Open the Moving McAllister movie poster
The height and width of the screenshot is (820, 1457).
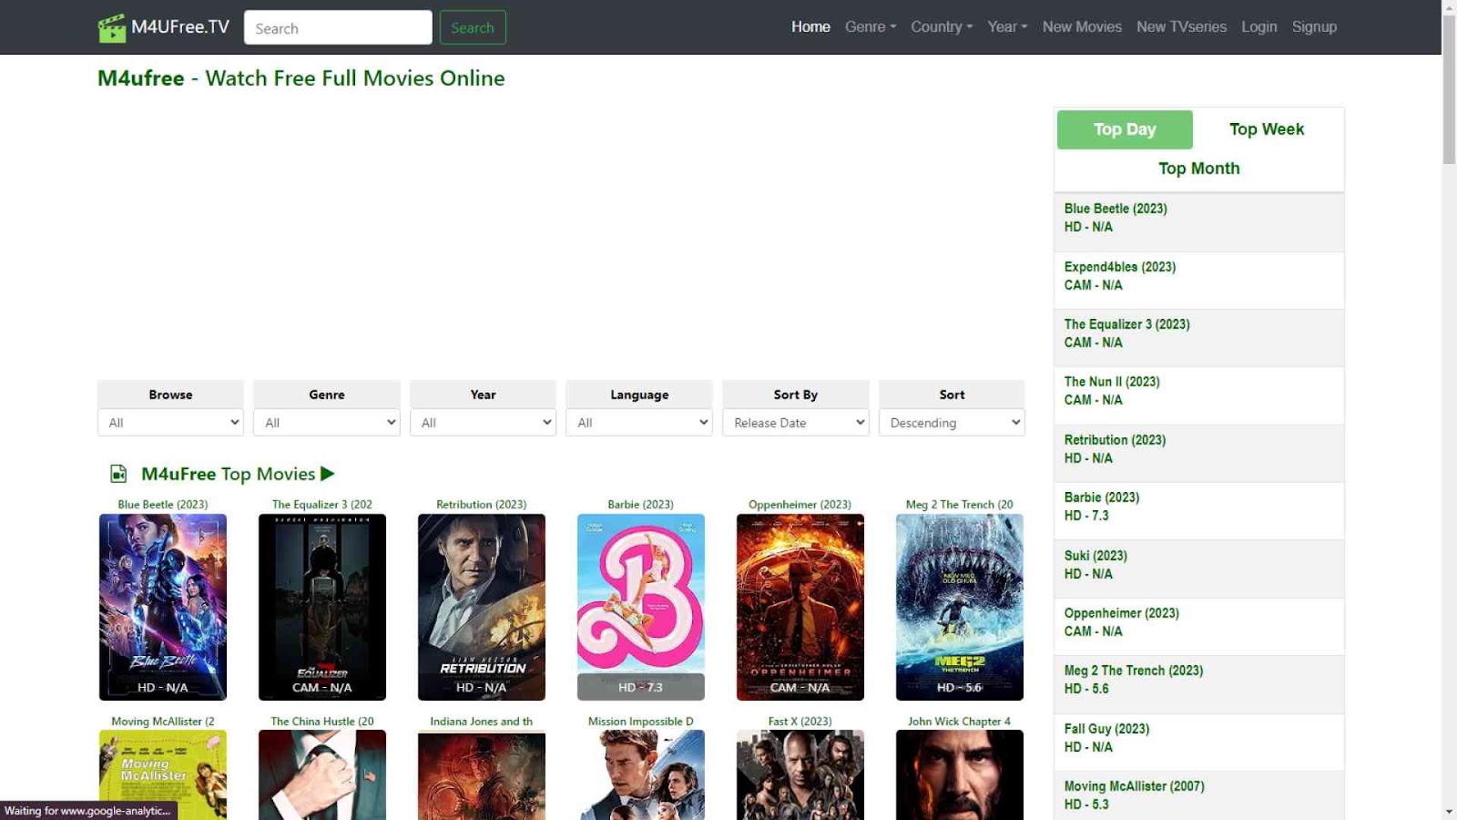pos(163,774)
